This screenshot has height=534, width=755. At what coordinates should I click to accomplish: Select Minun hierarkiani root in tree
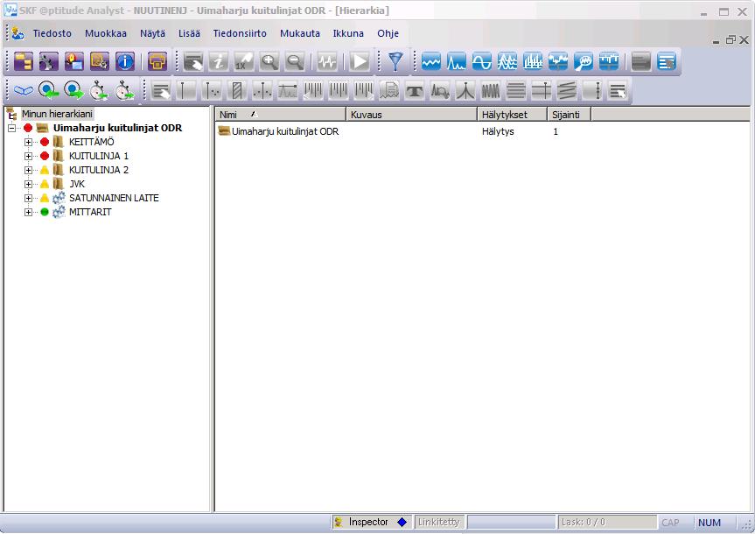pos(57,114)
